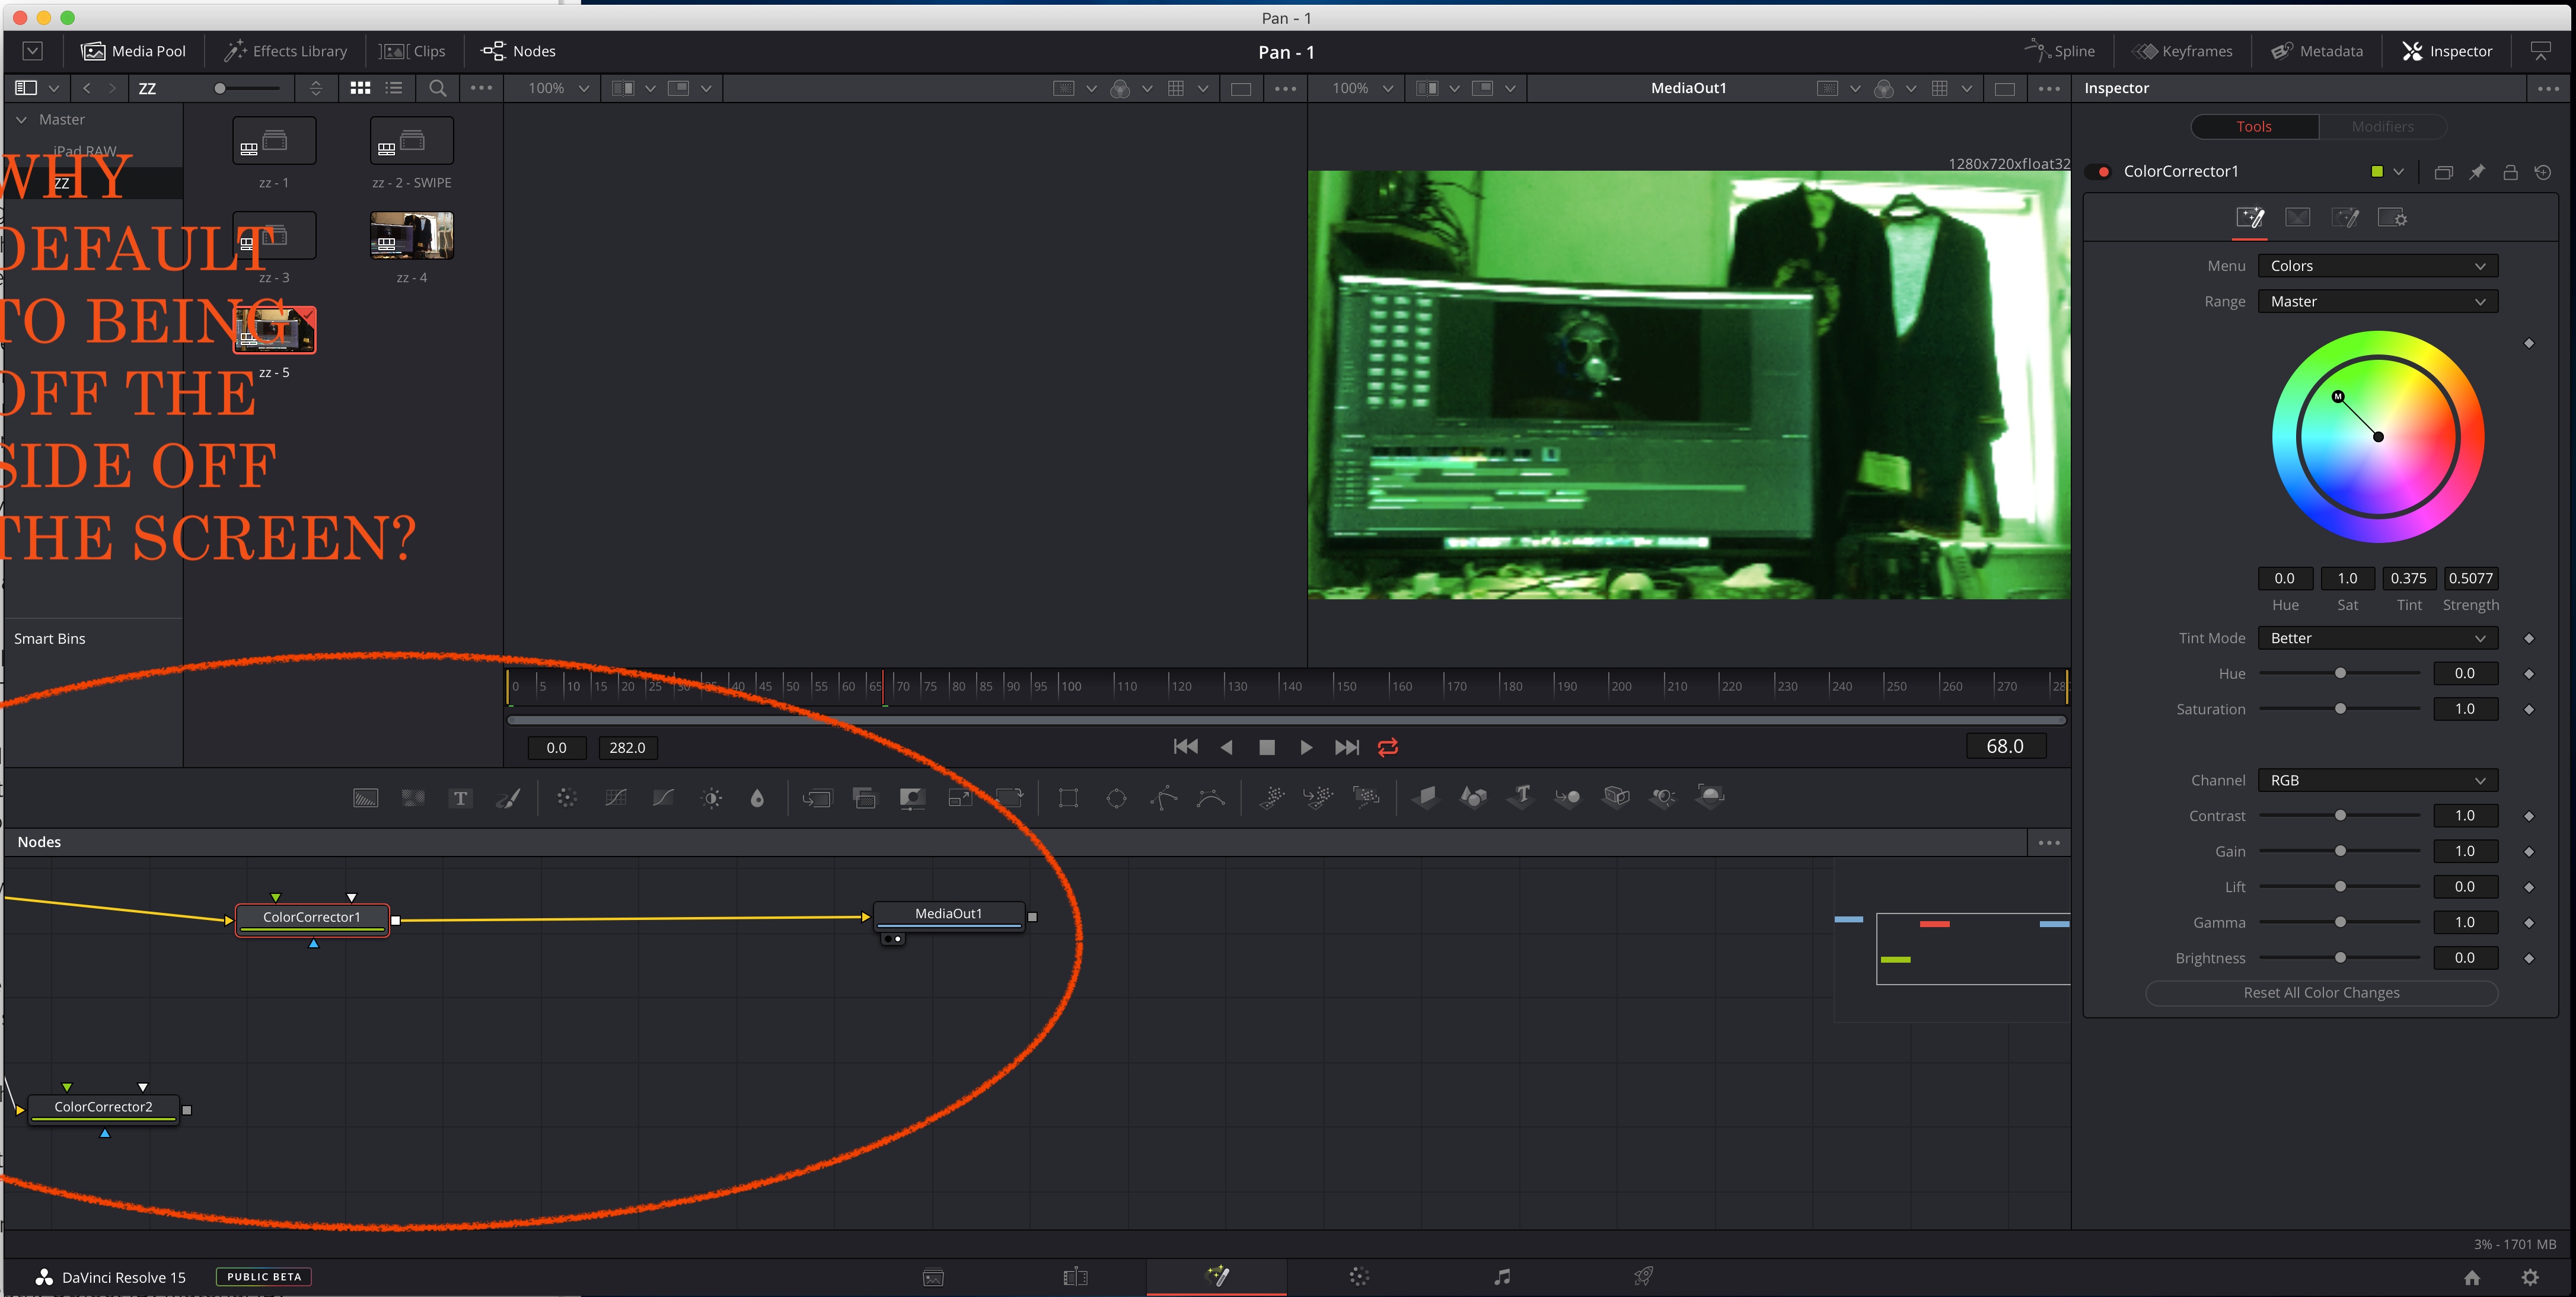Add an Ellipse mask node from the toolbar
This screenshot has height=1297, width=2576.
tap(1116, 797)
